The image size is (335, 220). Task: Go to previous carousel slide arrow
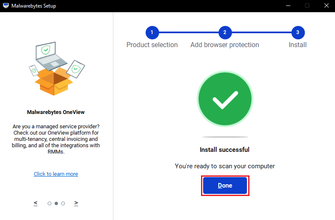35,203
